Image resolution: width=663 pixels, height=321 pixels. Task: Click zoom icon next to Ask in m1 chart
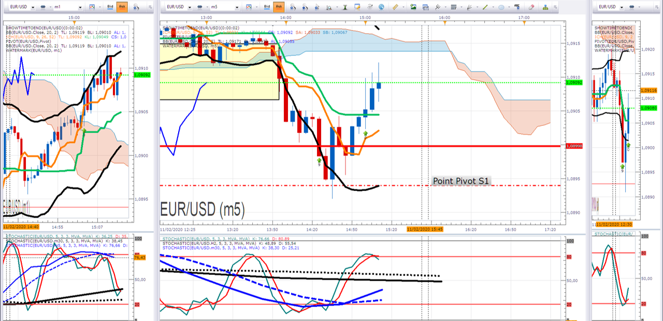(136, 7)
